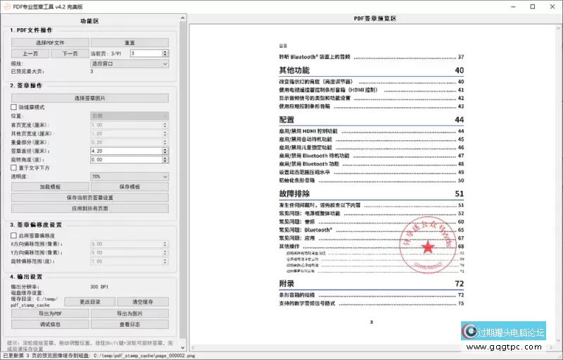Image resolution: width=563 pixels, height=360 pixels.
Task: Enable the 骑缝章模式 checkbox
Action: (13, 107)
